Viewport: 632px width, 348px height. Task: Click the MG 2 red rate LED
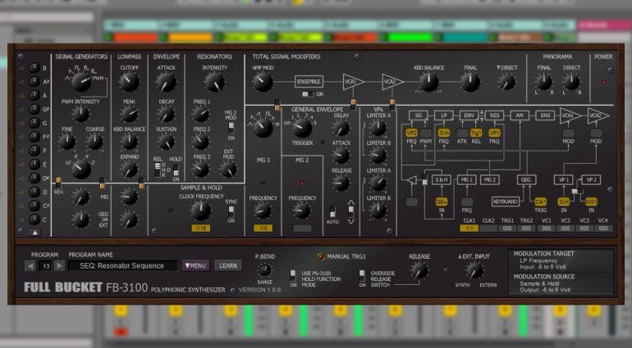[301, 183]
